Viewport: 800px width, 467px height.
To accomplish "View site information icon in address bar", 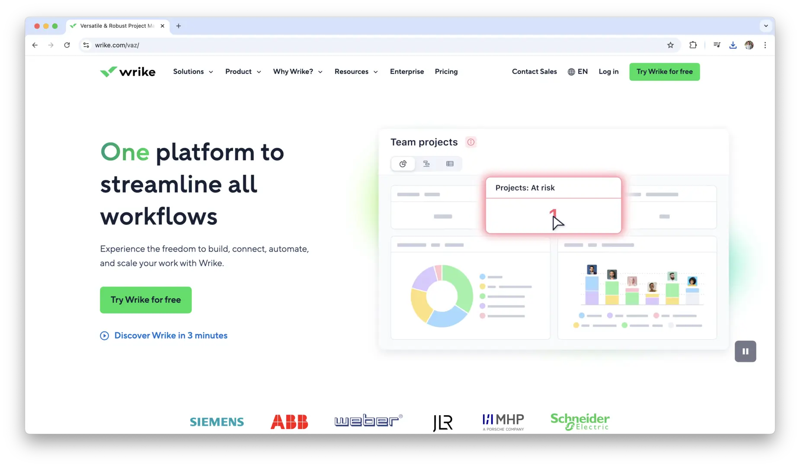I will [86, 45].
